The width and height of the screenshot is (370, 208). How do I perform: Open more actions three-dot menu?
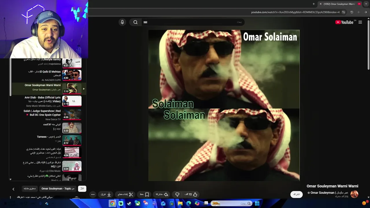coord(93,194)
